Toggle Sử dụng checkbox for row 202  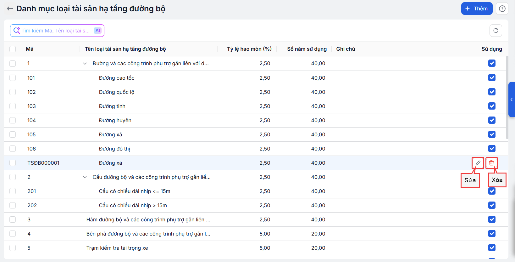(492, 205)
